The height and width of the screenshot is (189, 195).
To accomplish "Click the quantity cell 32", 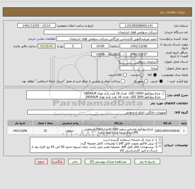I will pyautogui.click(x=45, y=131).
